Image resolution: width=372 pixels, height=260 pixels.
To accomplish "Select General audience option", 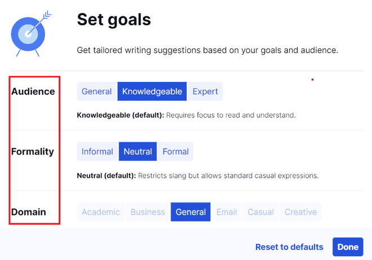I will pyautogui.click(x=96, y=91).
